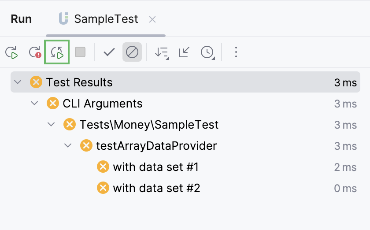Collapse the Tests\Money\SampleTest node
This screenshot has width=370, height=230.
[51, 124]
